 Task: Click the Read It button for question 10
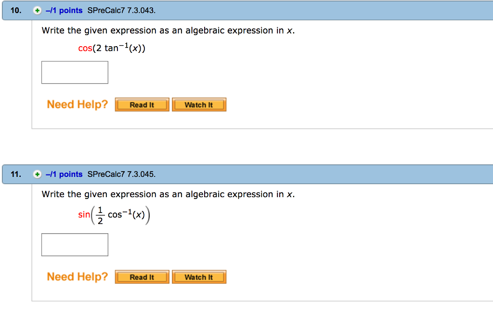pos(142,104)
